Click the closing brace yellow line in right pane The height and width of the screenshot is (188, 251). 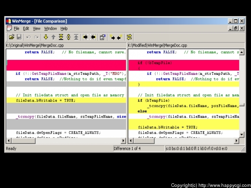(x=184, y=84)
